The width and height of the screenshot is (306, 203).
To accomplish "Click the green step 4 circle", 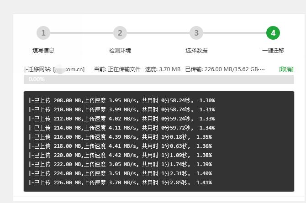I will pos(273,33).
